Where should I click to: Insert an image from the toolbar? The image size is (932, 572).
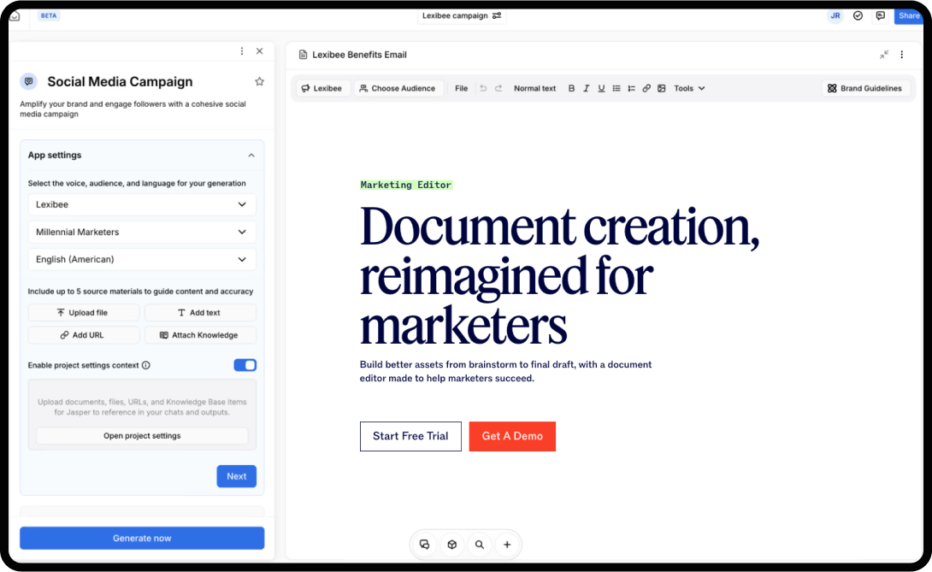662,88
